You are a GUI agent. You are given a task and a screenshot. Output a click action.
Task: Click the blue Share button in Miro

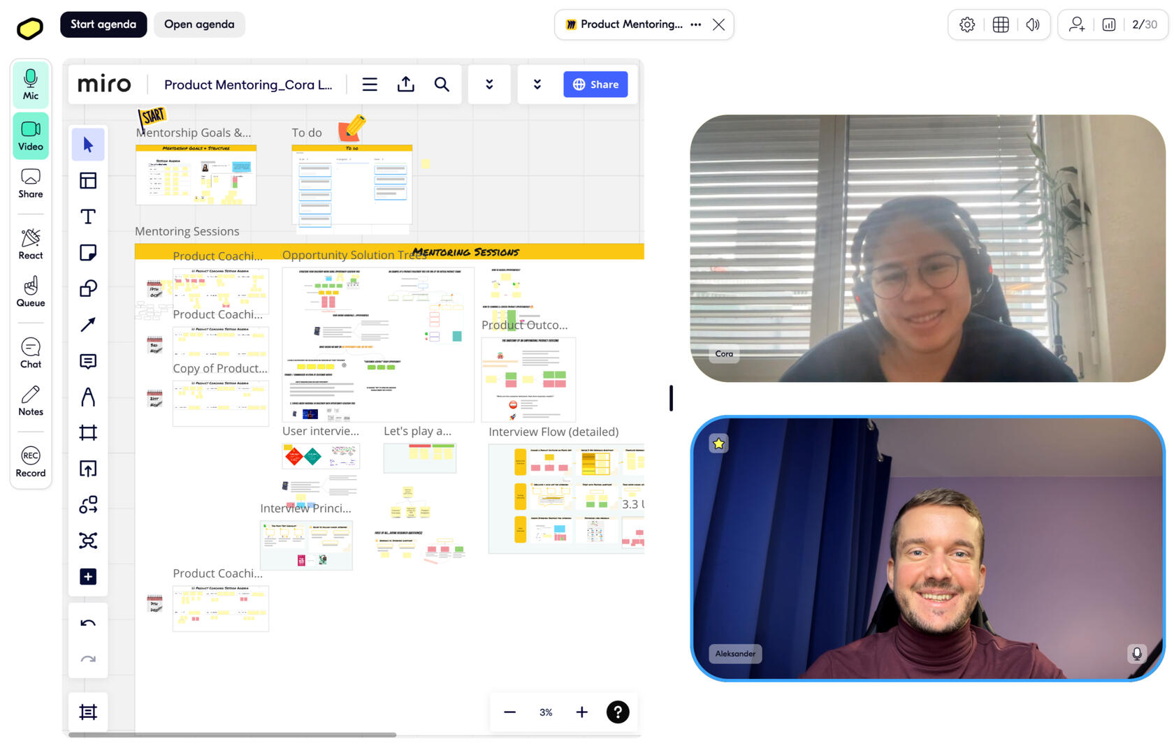595,85
